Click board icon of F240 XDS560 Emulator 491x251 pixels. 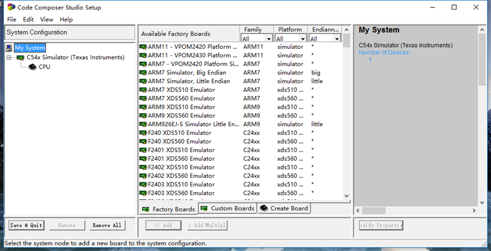coord(143,141)
